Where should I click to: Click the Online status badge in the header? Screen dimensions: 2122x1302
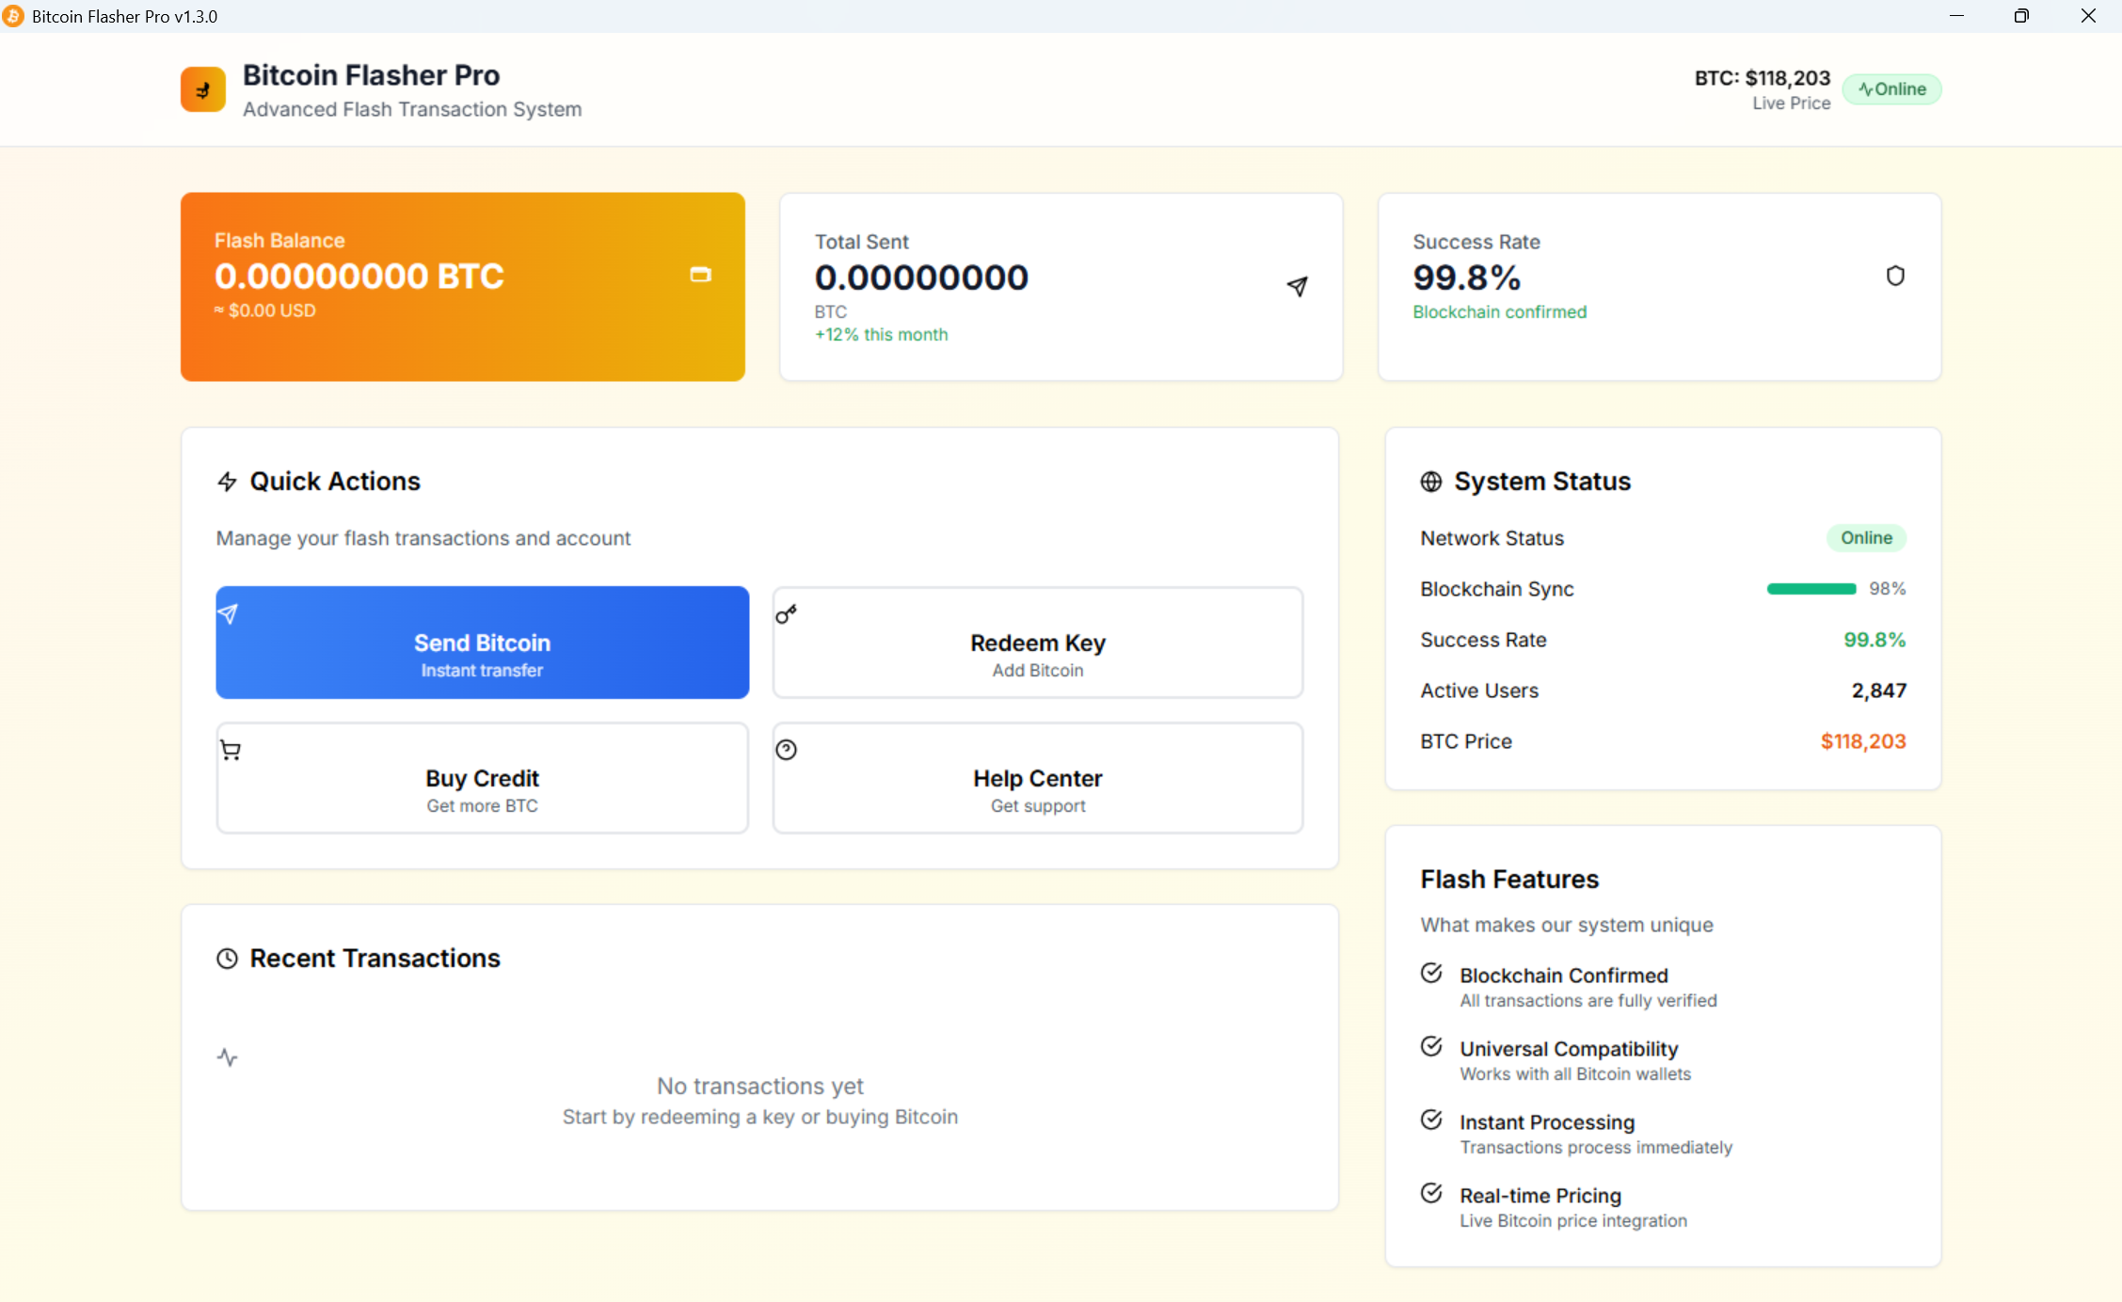click(1891, 88)
